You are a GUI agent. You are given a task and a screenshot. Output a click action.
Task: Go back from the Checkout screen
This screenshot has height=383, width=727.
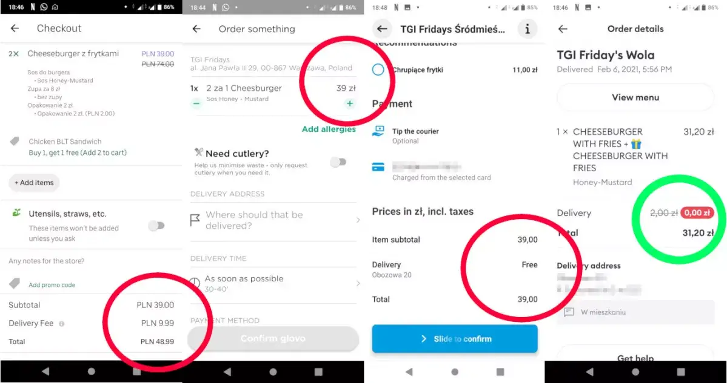point(15,28)
